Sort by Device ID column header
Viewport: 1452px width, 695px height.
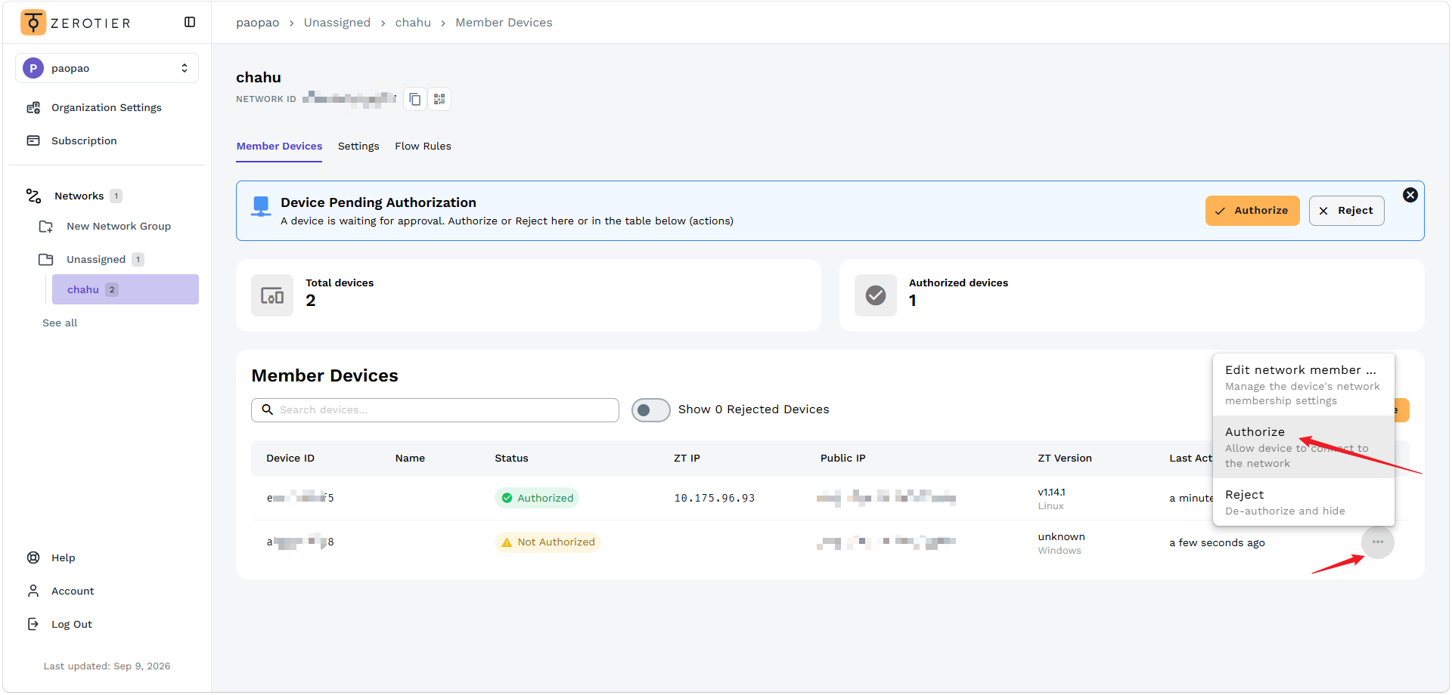[x=290, y=459]
